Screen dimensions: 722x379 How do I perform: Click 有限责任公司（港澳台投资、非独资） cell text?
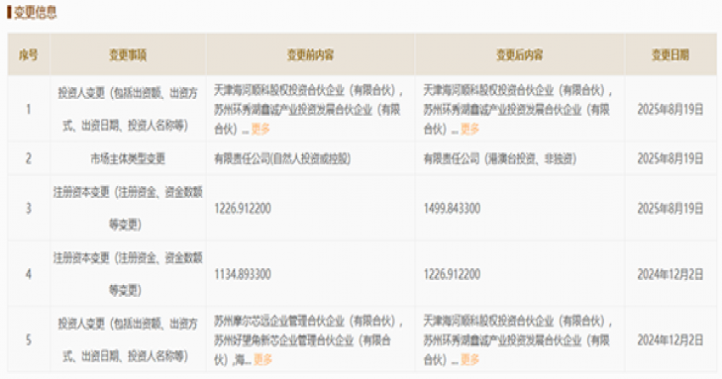point(500,158)
